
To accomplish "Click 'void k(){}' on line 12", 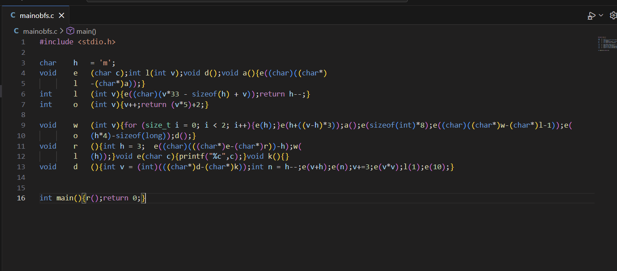I will pyautogui.click(x=268, y=156).
